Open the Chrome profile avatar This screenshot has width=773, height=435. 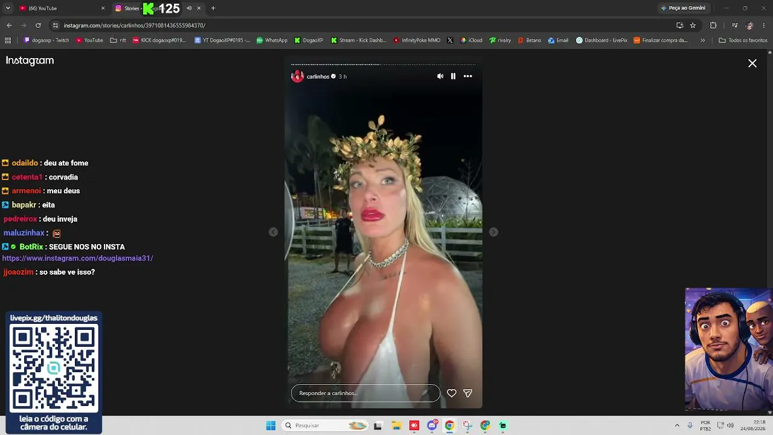click(x=749, y=25)
